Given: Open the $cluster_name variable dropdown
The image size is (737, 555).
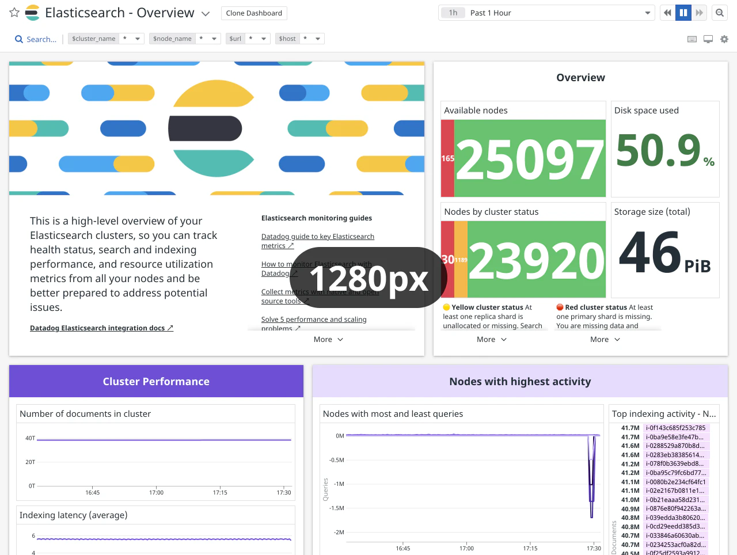Looking at the screenshot, I should click(x=138, y=39).
